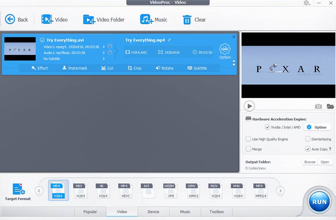The image size is (336, 220).
Task: Select the Try Everything.mp4 output name
Action: click(x=145, y=40)
